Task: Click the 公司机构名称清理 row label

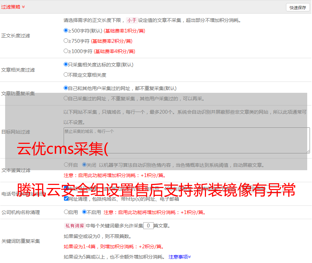Action: click(x=21, y=212)
